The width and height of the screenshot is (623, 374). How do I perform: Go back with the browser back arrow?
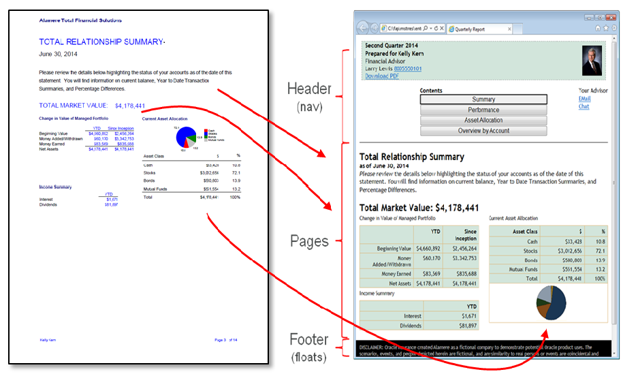click(362, 28)
